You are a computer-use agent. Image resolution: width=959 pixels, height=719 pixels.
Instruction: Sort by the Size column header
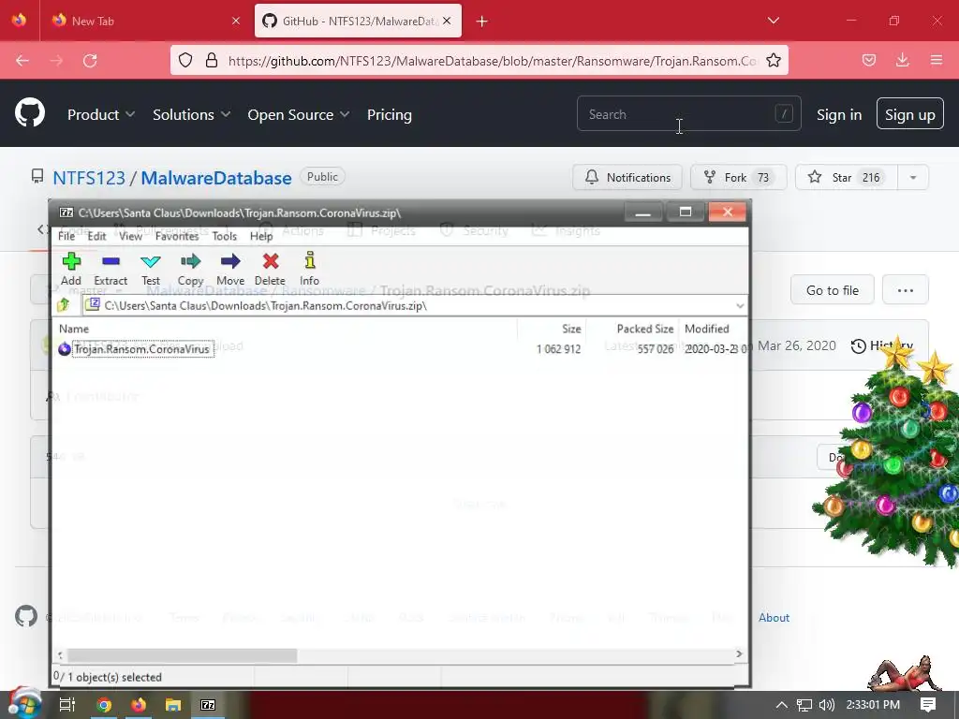click(571, 329)
